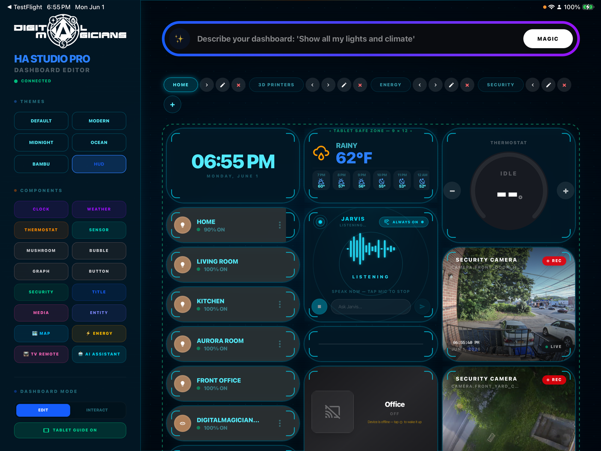Stop Jarvis listening with the stop button

pyautogui.click(x=319, y=307)
